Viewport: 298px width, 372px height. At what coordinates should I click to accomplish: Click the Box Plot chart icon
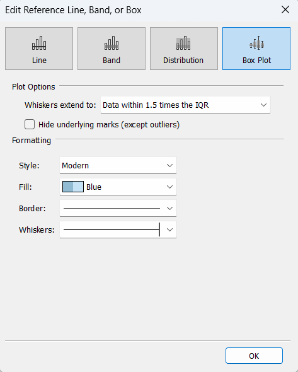point(257,43)
